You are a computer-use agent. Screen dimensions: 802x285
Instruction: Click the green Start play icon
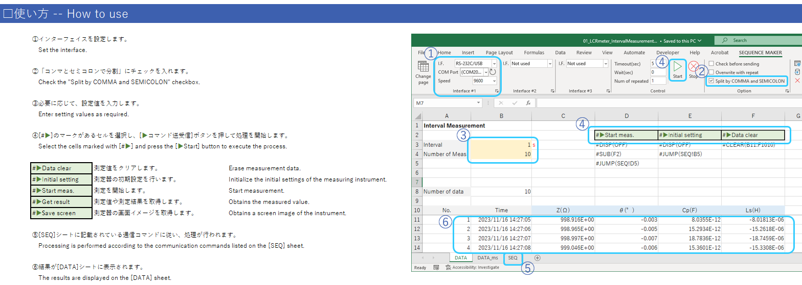pyautogui.click(x=678, y=66)
